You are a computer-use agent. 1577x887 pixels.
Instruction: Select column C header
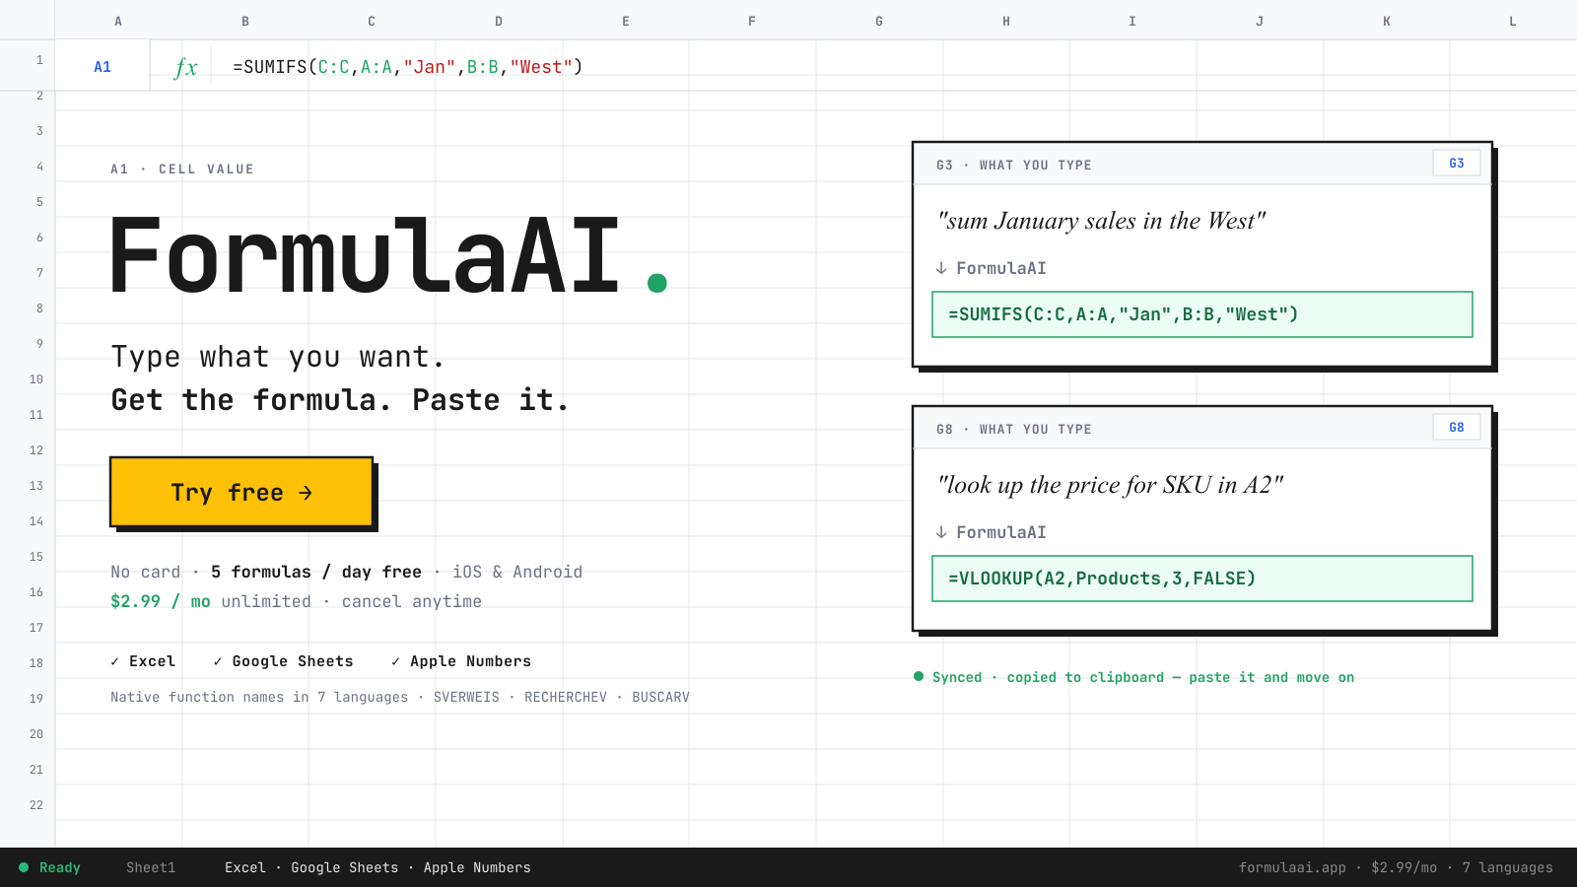pyautogui.click(x=372, y=21)
